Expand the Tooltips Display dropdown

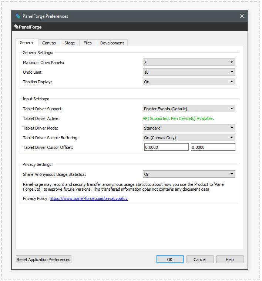pyautogui.click(x=189, y=82)
